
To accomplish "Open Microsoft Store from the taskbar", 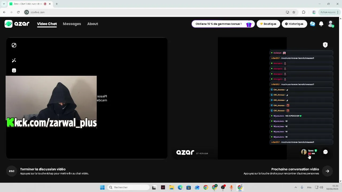I will [x=188, y=187].
